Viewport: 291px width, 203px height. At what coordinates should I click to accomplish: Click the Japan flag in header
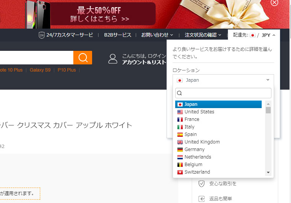click(x=253, y=35)
